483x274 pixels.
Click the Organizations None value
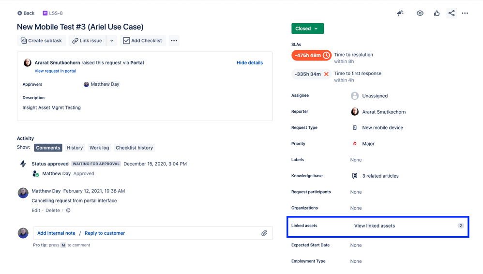(x=356, y=208)
